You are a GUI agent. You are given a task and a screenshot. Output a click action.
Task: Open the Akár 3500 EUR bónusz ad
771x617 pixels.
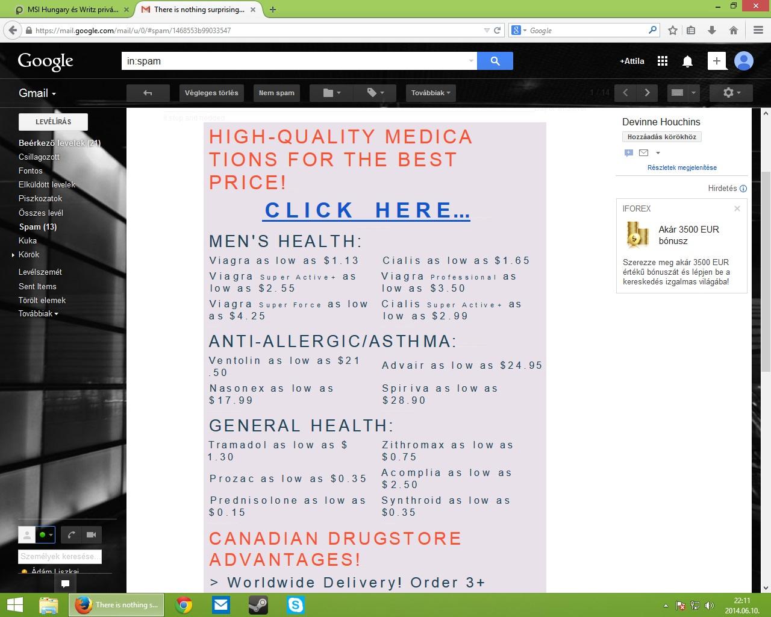click(x=688, y=235)
